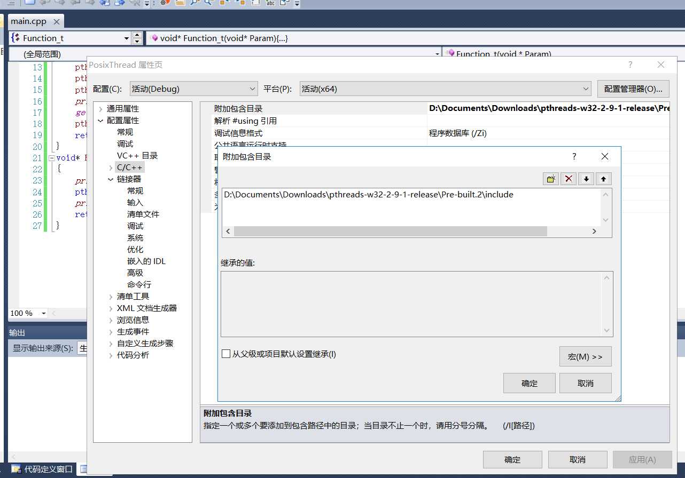Click the 代码定义窗口 icon at bottom

click(x=16, y=469)
